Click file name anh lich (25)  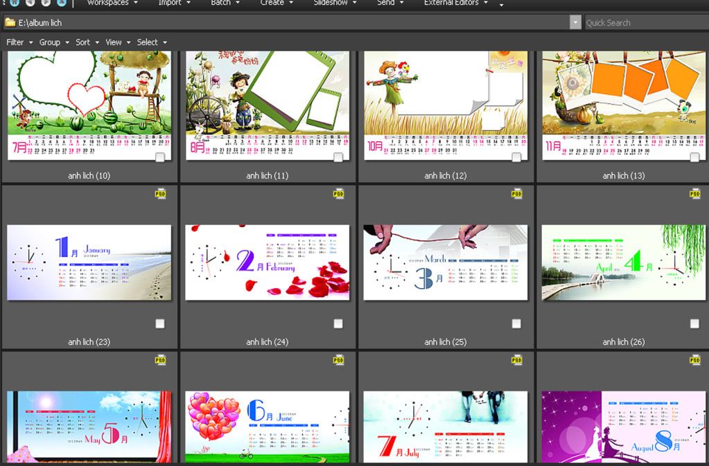point(446,342)
